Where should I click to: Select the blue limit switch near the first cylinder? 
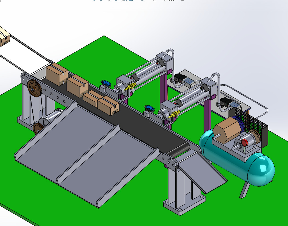point(106,83)
